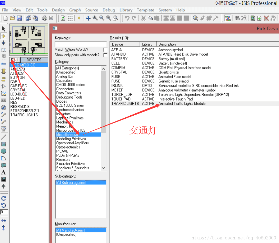Screen dimensions: 279x243
Task: Click the L library button
Action: [18, 60]
